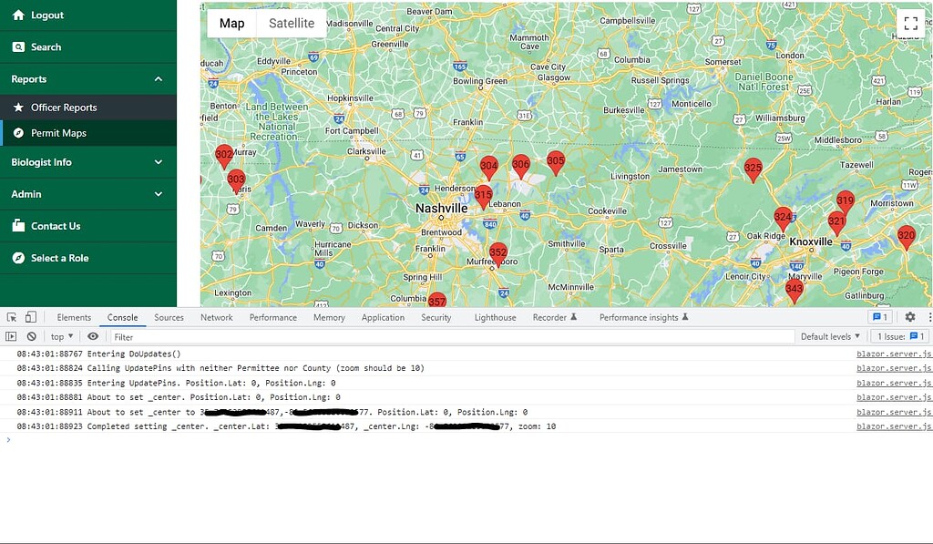Open the Default levels dropdown
This screenshot has height=544, width=933.
tap(827, 336)
